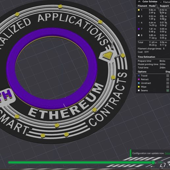The image size is (170, 170).
Task: Open the Details link in the configuration notice
Action: 167,153
